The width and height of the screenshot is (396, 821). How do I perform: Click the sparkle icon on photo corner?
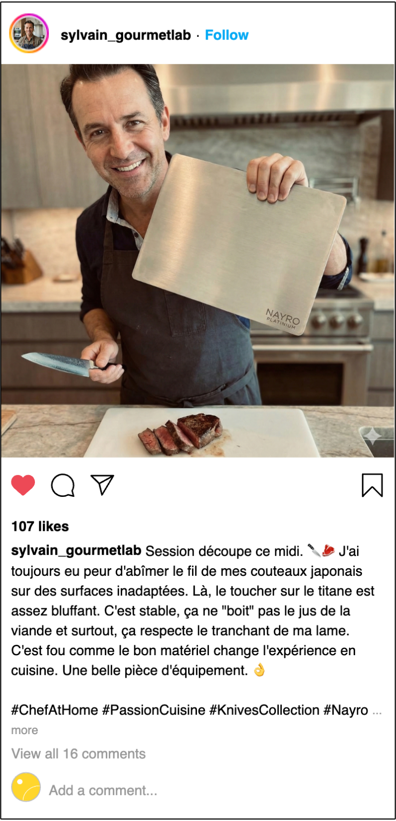point(373,436)
